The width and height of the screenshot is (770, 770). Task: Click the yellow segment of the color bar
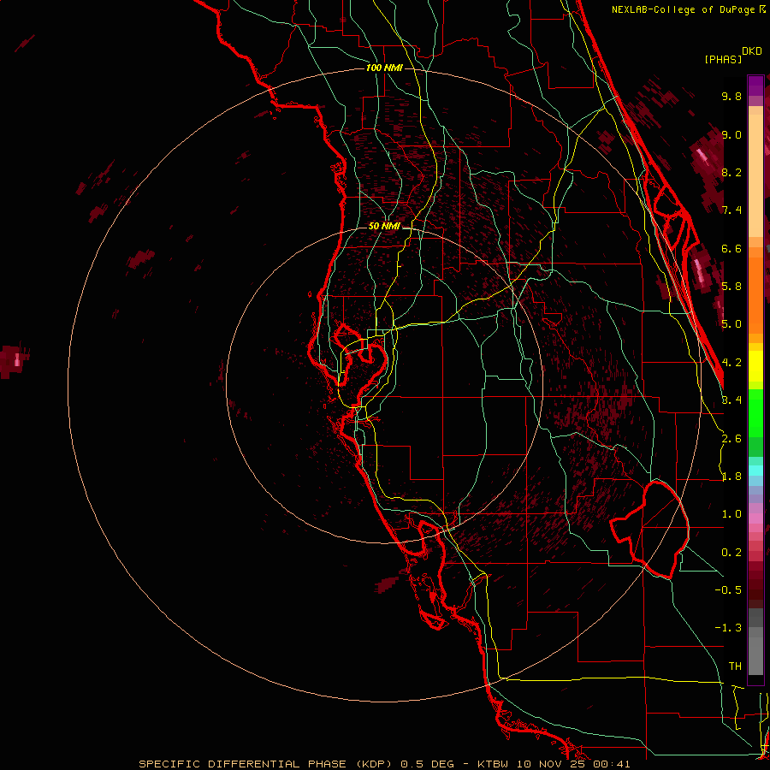point(755,366)
